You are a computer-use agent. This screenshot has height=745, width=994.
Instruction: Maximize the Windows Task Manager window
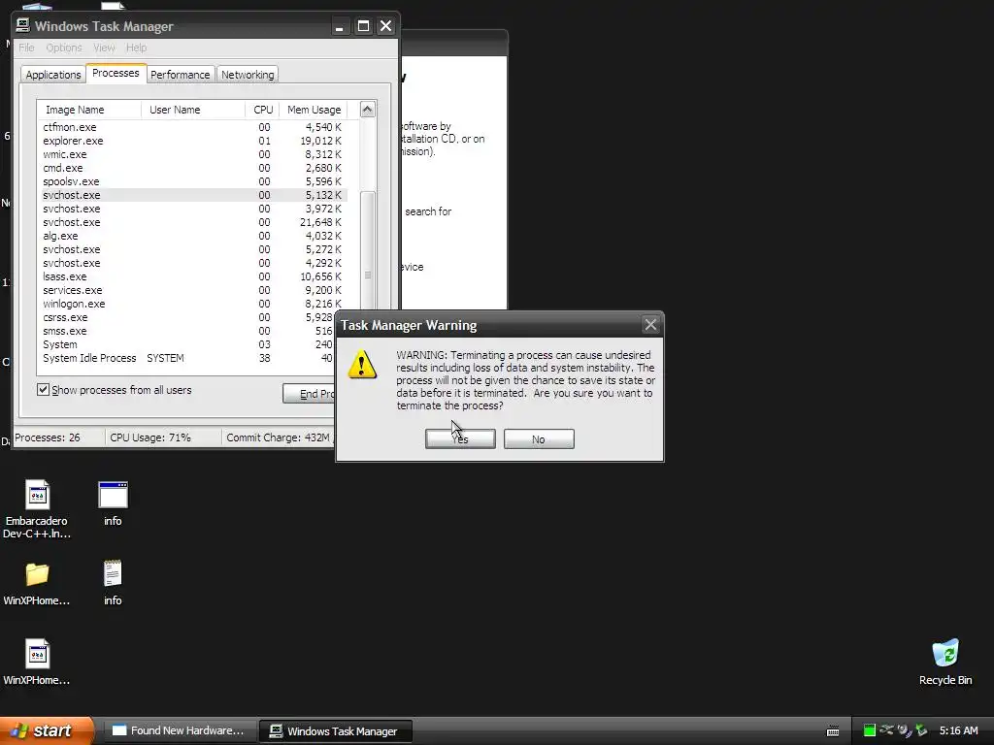[x=363, y=26]
